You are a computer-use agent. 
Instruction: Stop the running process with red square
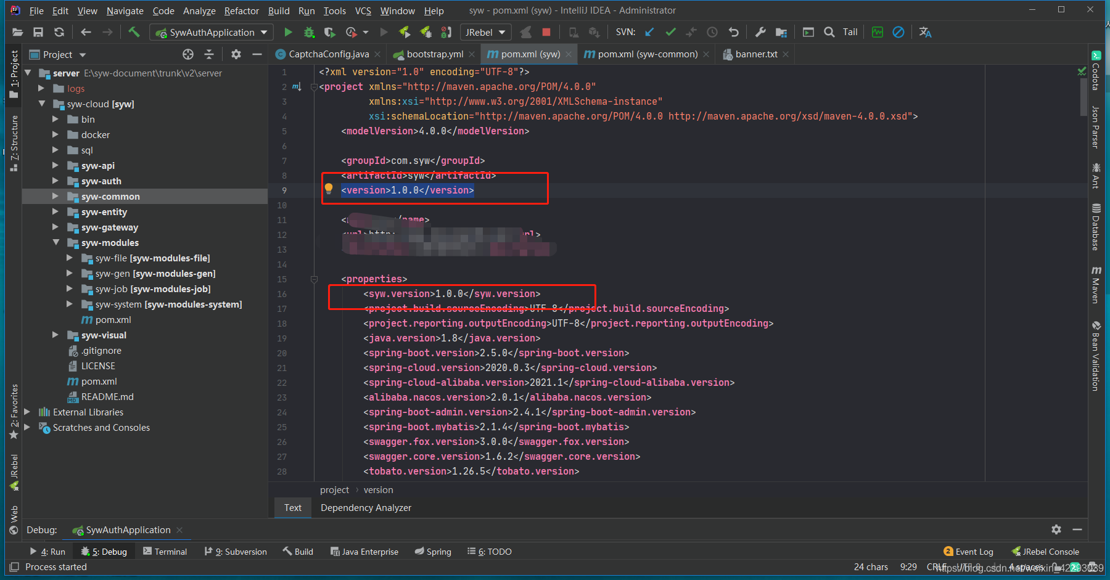tap(546, 32)
